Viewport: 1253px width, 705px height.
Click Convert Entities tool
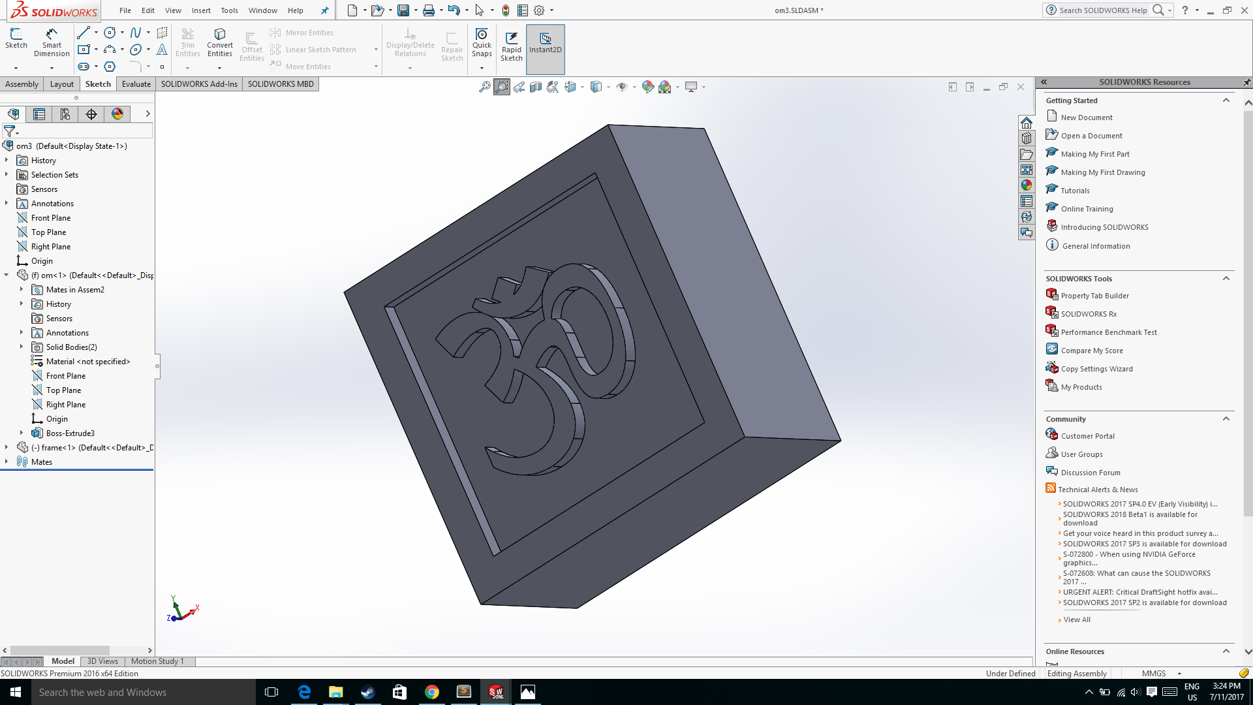pos(220,42)
